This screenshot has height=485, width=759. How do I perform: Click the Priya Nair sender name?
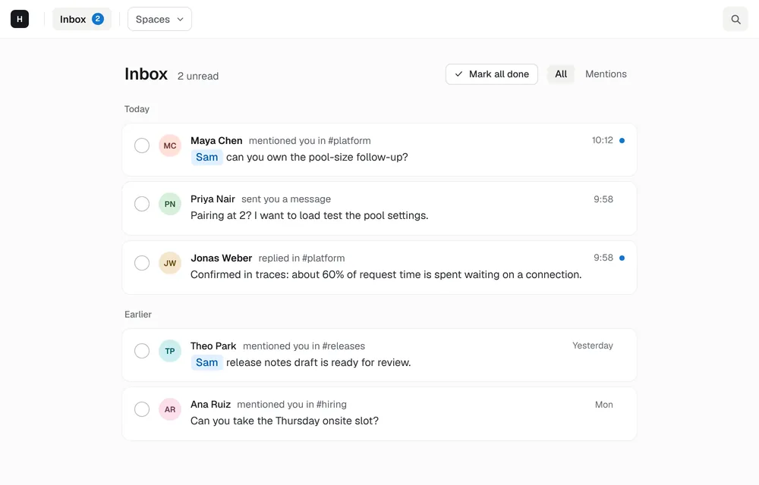[x=213, y=199]
